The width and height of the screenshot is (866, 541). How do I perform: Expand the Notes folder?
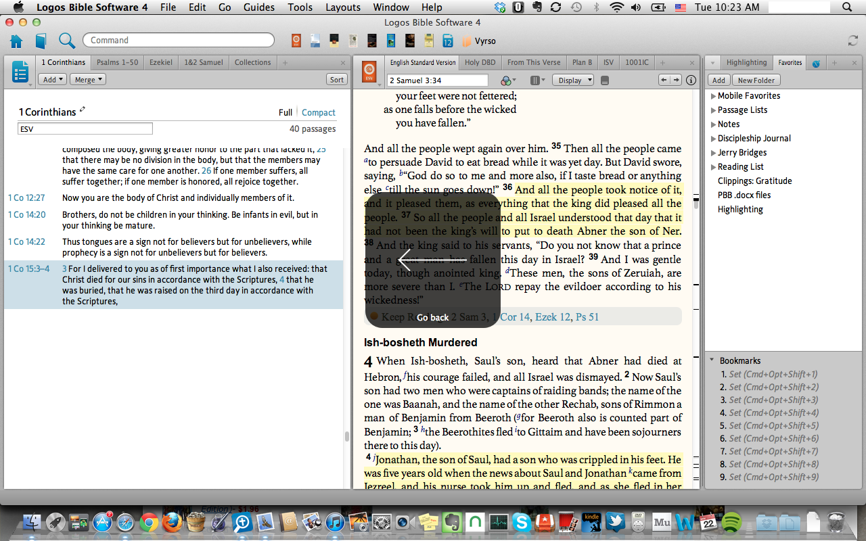pos(713,124)
